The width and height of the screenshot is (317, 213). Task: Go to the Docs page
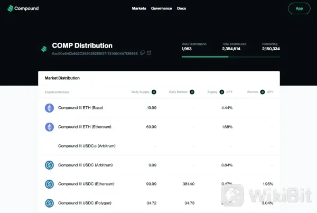(x=181, y=8)
